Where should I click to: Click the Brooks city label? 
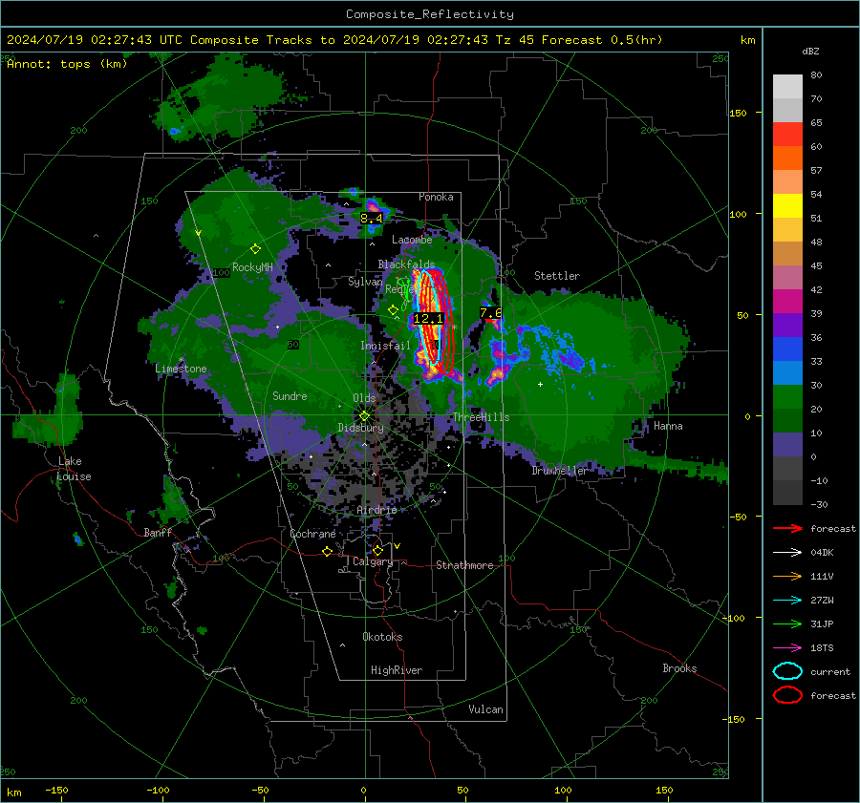pyautogui.click(x=679, y=668)
